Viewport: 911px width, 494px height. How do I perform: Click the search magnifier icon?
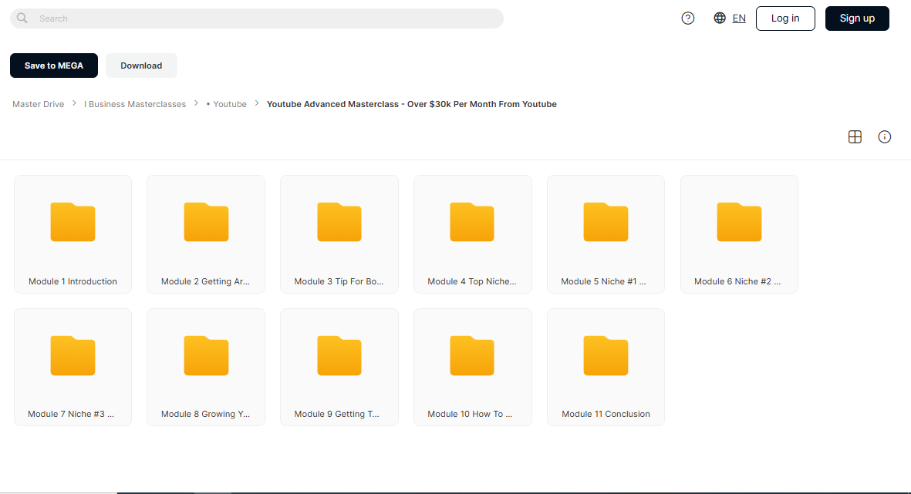pos(22,18)
